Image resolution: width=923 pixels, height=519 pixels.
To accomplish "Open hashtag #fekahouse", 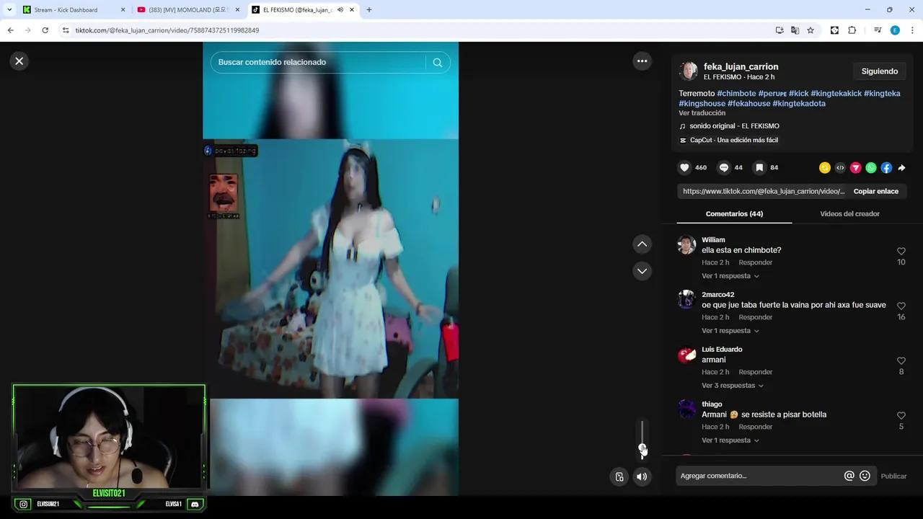I will point(748,104).
